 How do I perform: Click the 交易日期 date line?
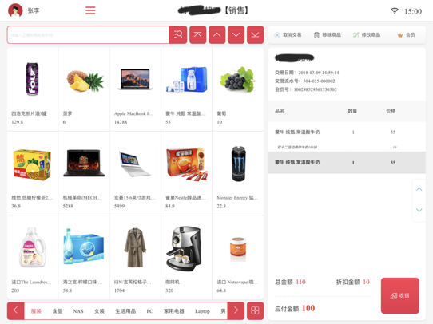307,73
